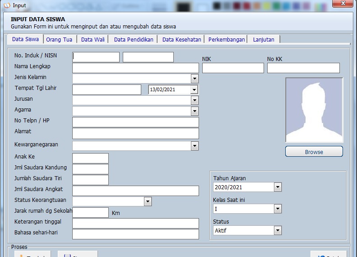Viewport: 357px width, 257px height.
Task: Go to the Data Kesehatan tab
Action: [181, 40]
